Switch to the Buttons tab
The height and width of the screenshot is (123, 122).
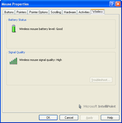point(9,12)
